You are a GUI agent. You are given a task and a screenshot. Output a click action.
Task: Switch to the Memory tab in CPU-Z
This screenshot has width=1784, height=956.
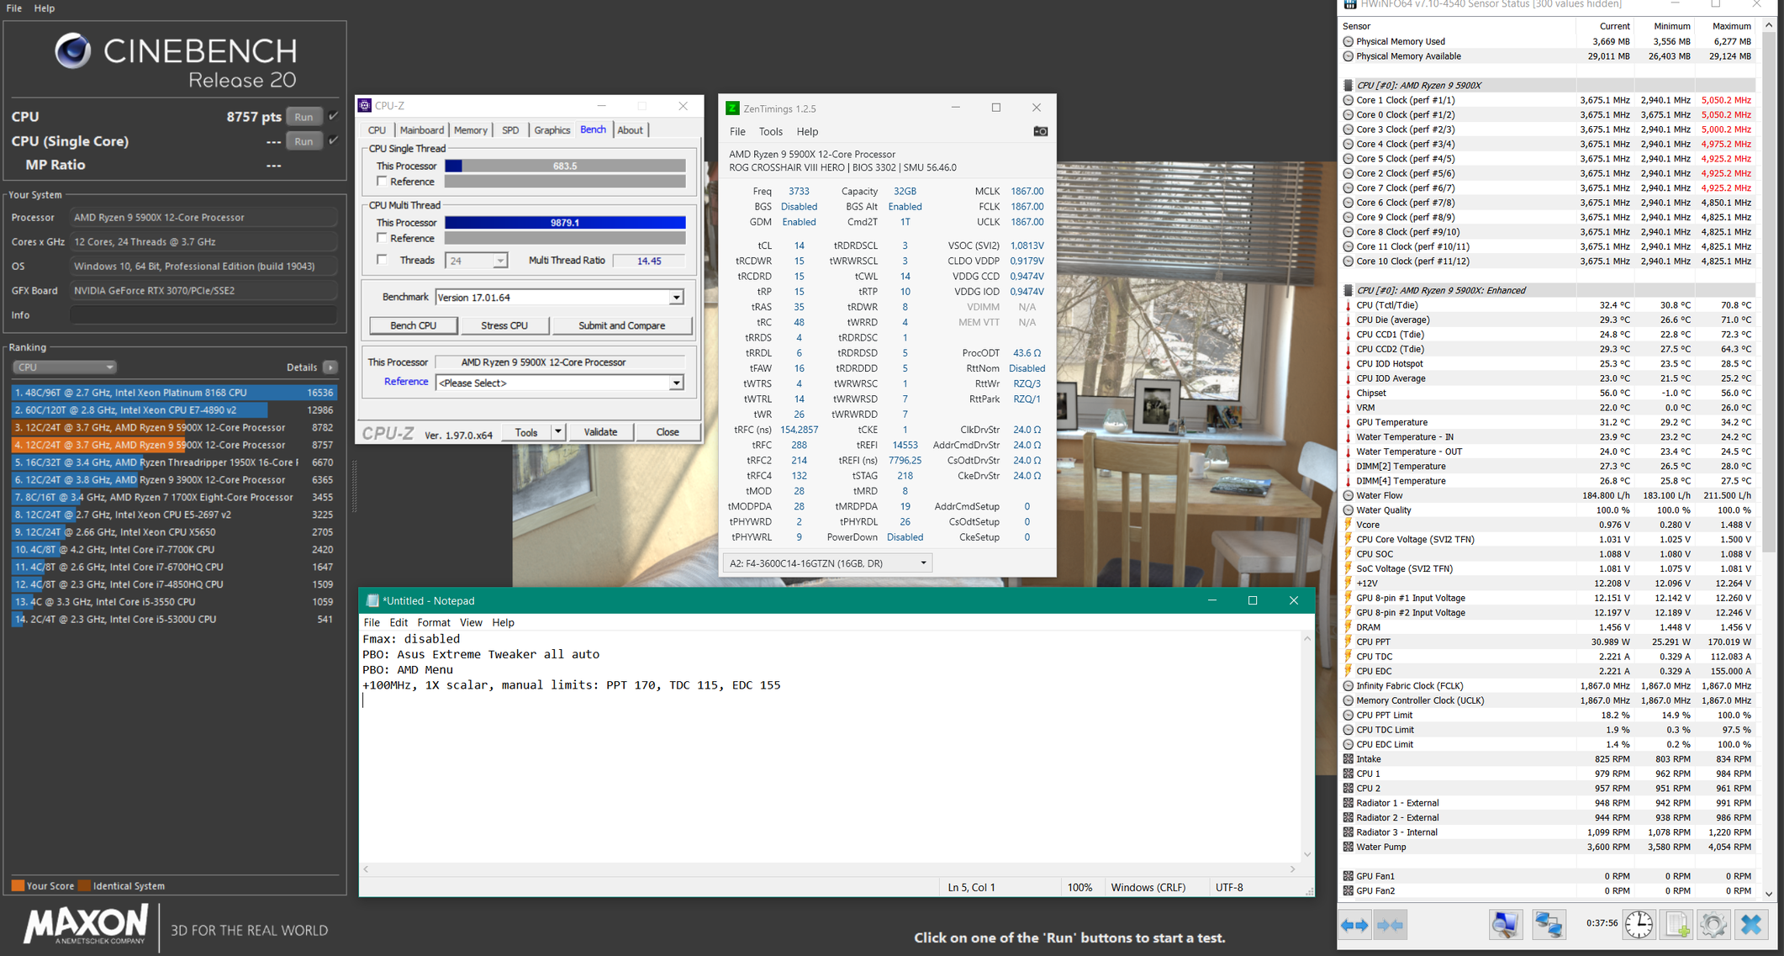470,130
